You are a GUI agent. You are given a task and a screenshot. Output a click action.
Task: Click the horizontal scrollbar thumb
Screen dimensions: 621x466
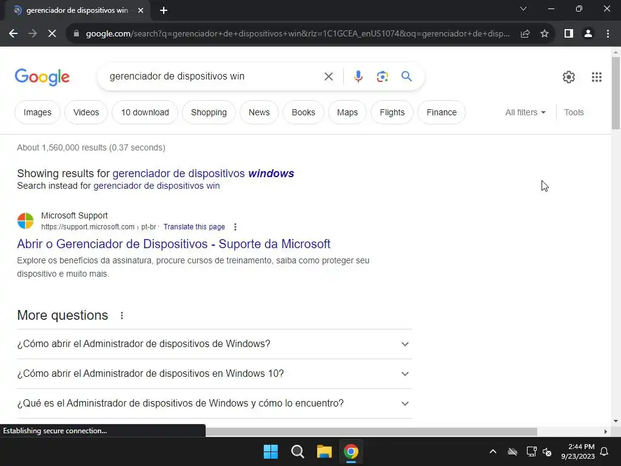coord(371,431)
